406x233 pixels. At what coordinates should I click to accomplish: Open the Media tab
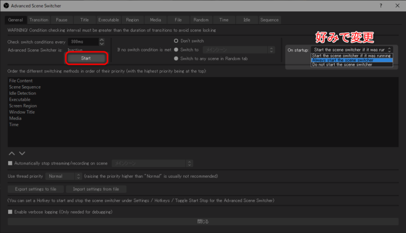(x=155, y=20)
